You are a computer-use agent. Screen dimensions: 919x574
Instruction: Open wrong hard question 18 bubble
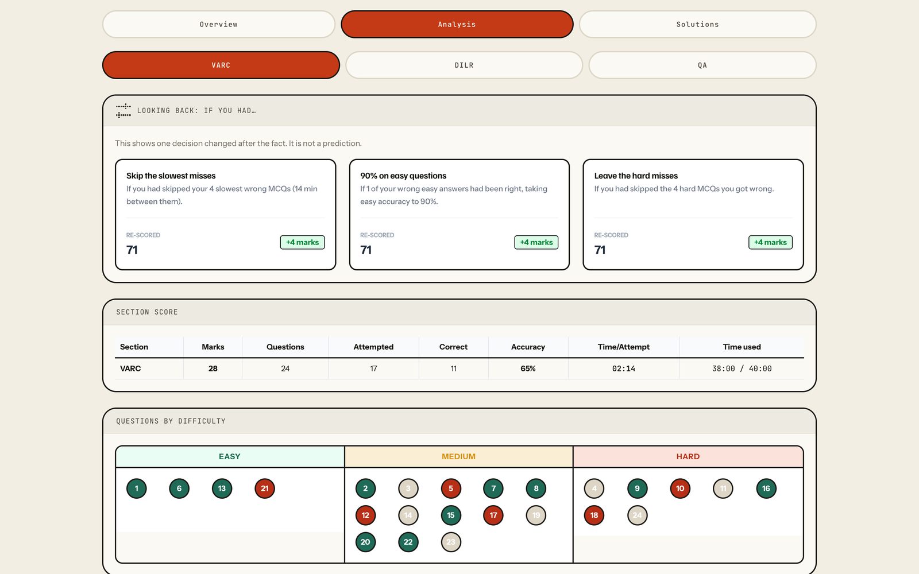(594, 515)
